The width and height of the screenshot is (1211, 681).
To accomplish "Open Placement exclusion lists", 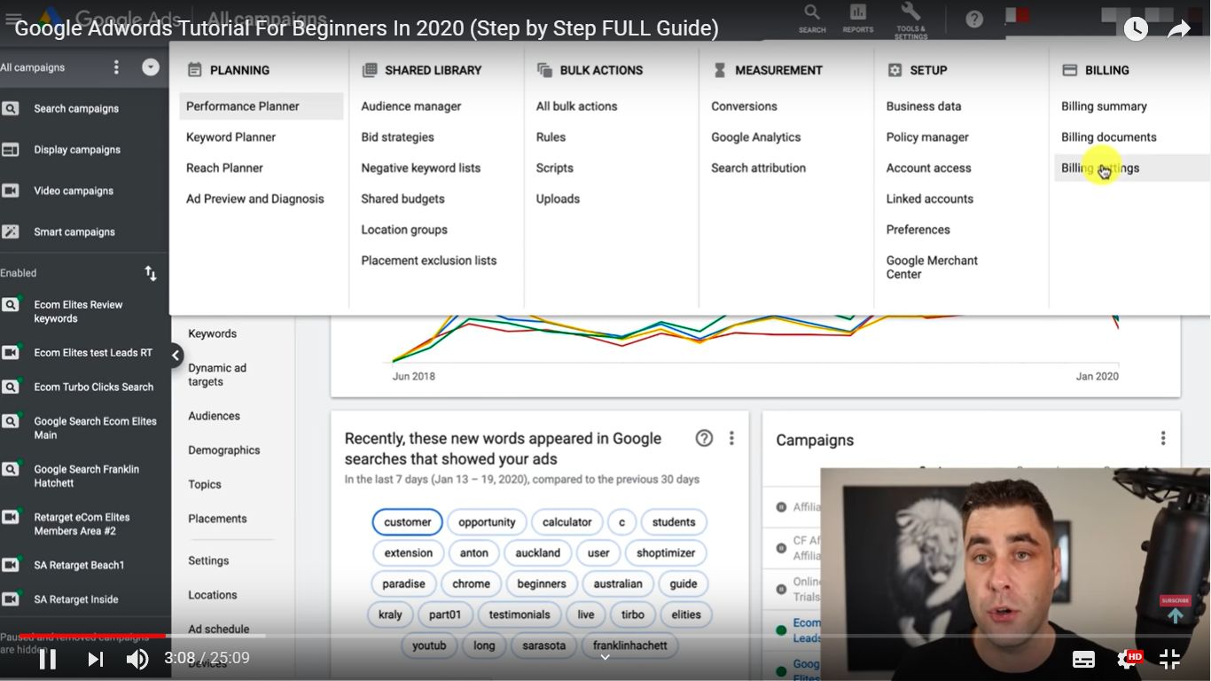I will click(x=429, y=261).
